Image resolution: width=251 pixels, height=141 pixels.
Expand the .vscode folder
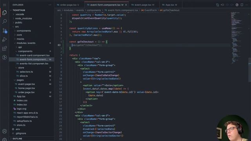20,14
